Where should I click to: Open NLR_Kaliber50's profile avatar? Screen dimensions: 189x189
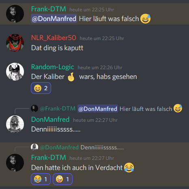15,43
